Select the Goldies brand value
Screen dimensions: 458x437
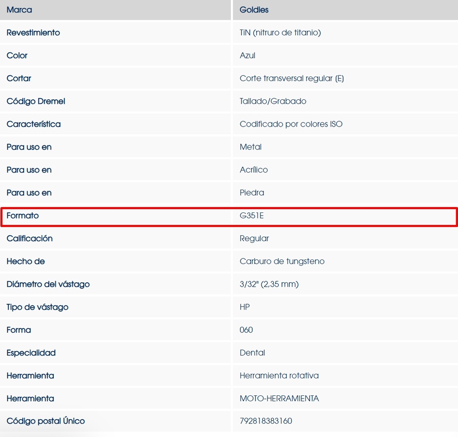254,10
